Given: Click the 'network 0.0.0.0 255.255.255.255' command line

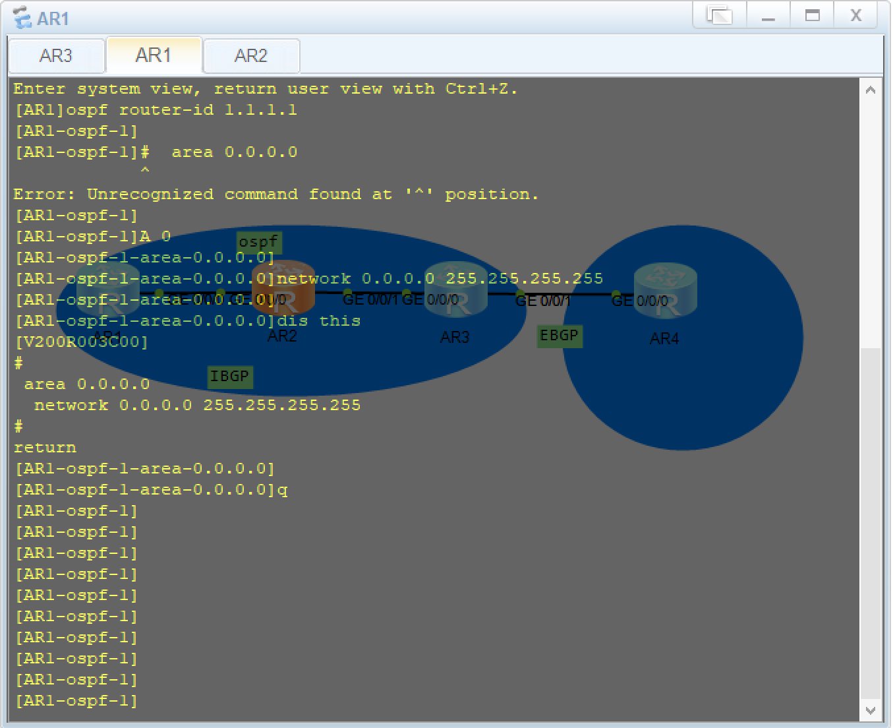Looking at the screenshot, I should pos(308,279).
